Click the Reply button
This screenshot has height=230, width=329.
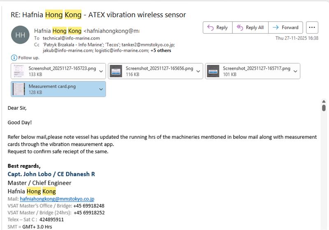(x=217, y=28)
